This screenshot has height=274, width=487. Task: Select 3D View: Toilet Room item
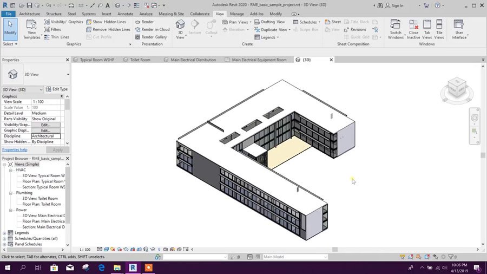(x=40, y=199)
